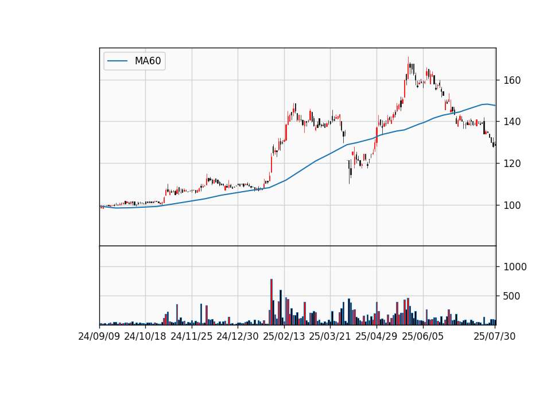This screenshot has height=396, width=551.
Task: Click the MA60 legend label
Action: click(x=148, y=61)
